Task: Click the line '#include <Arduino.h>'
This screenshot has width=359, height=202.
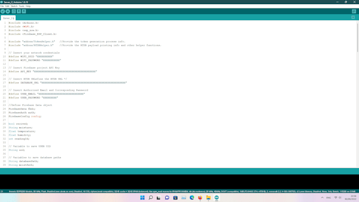Action: (x=24, y=23)
